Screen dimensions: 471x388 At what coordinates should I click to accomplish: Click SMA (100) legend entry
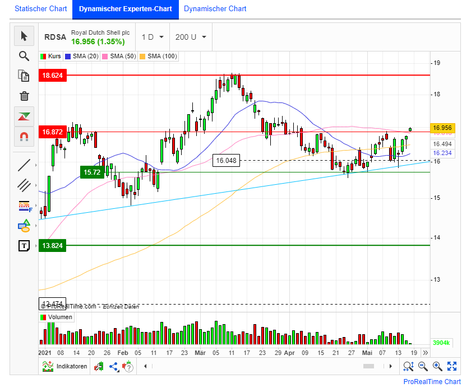pos(158,56)
